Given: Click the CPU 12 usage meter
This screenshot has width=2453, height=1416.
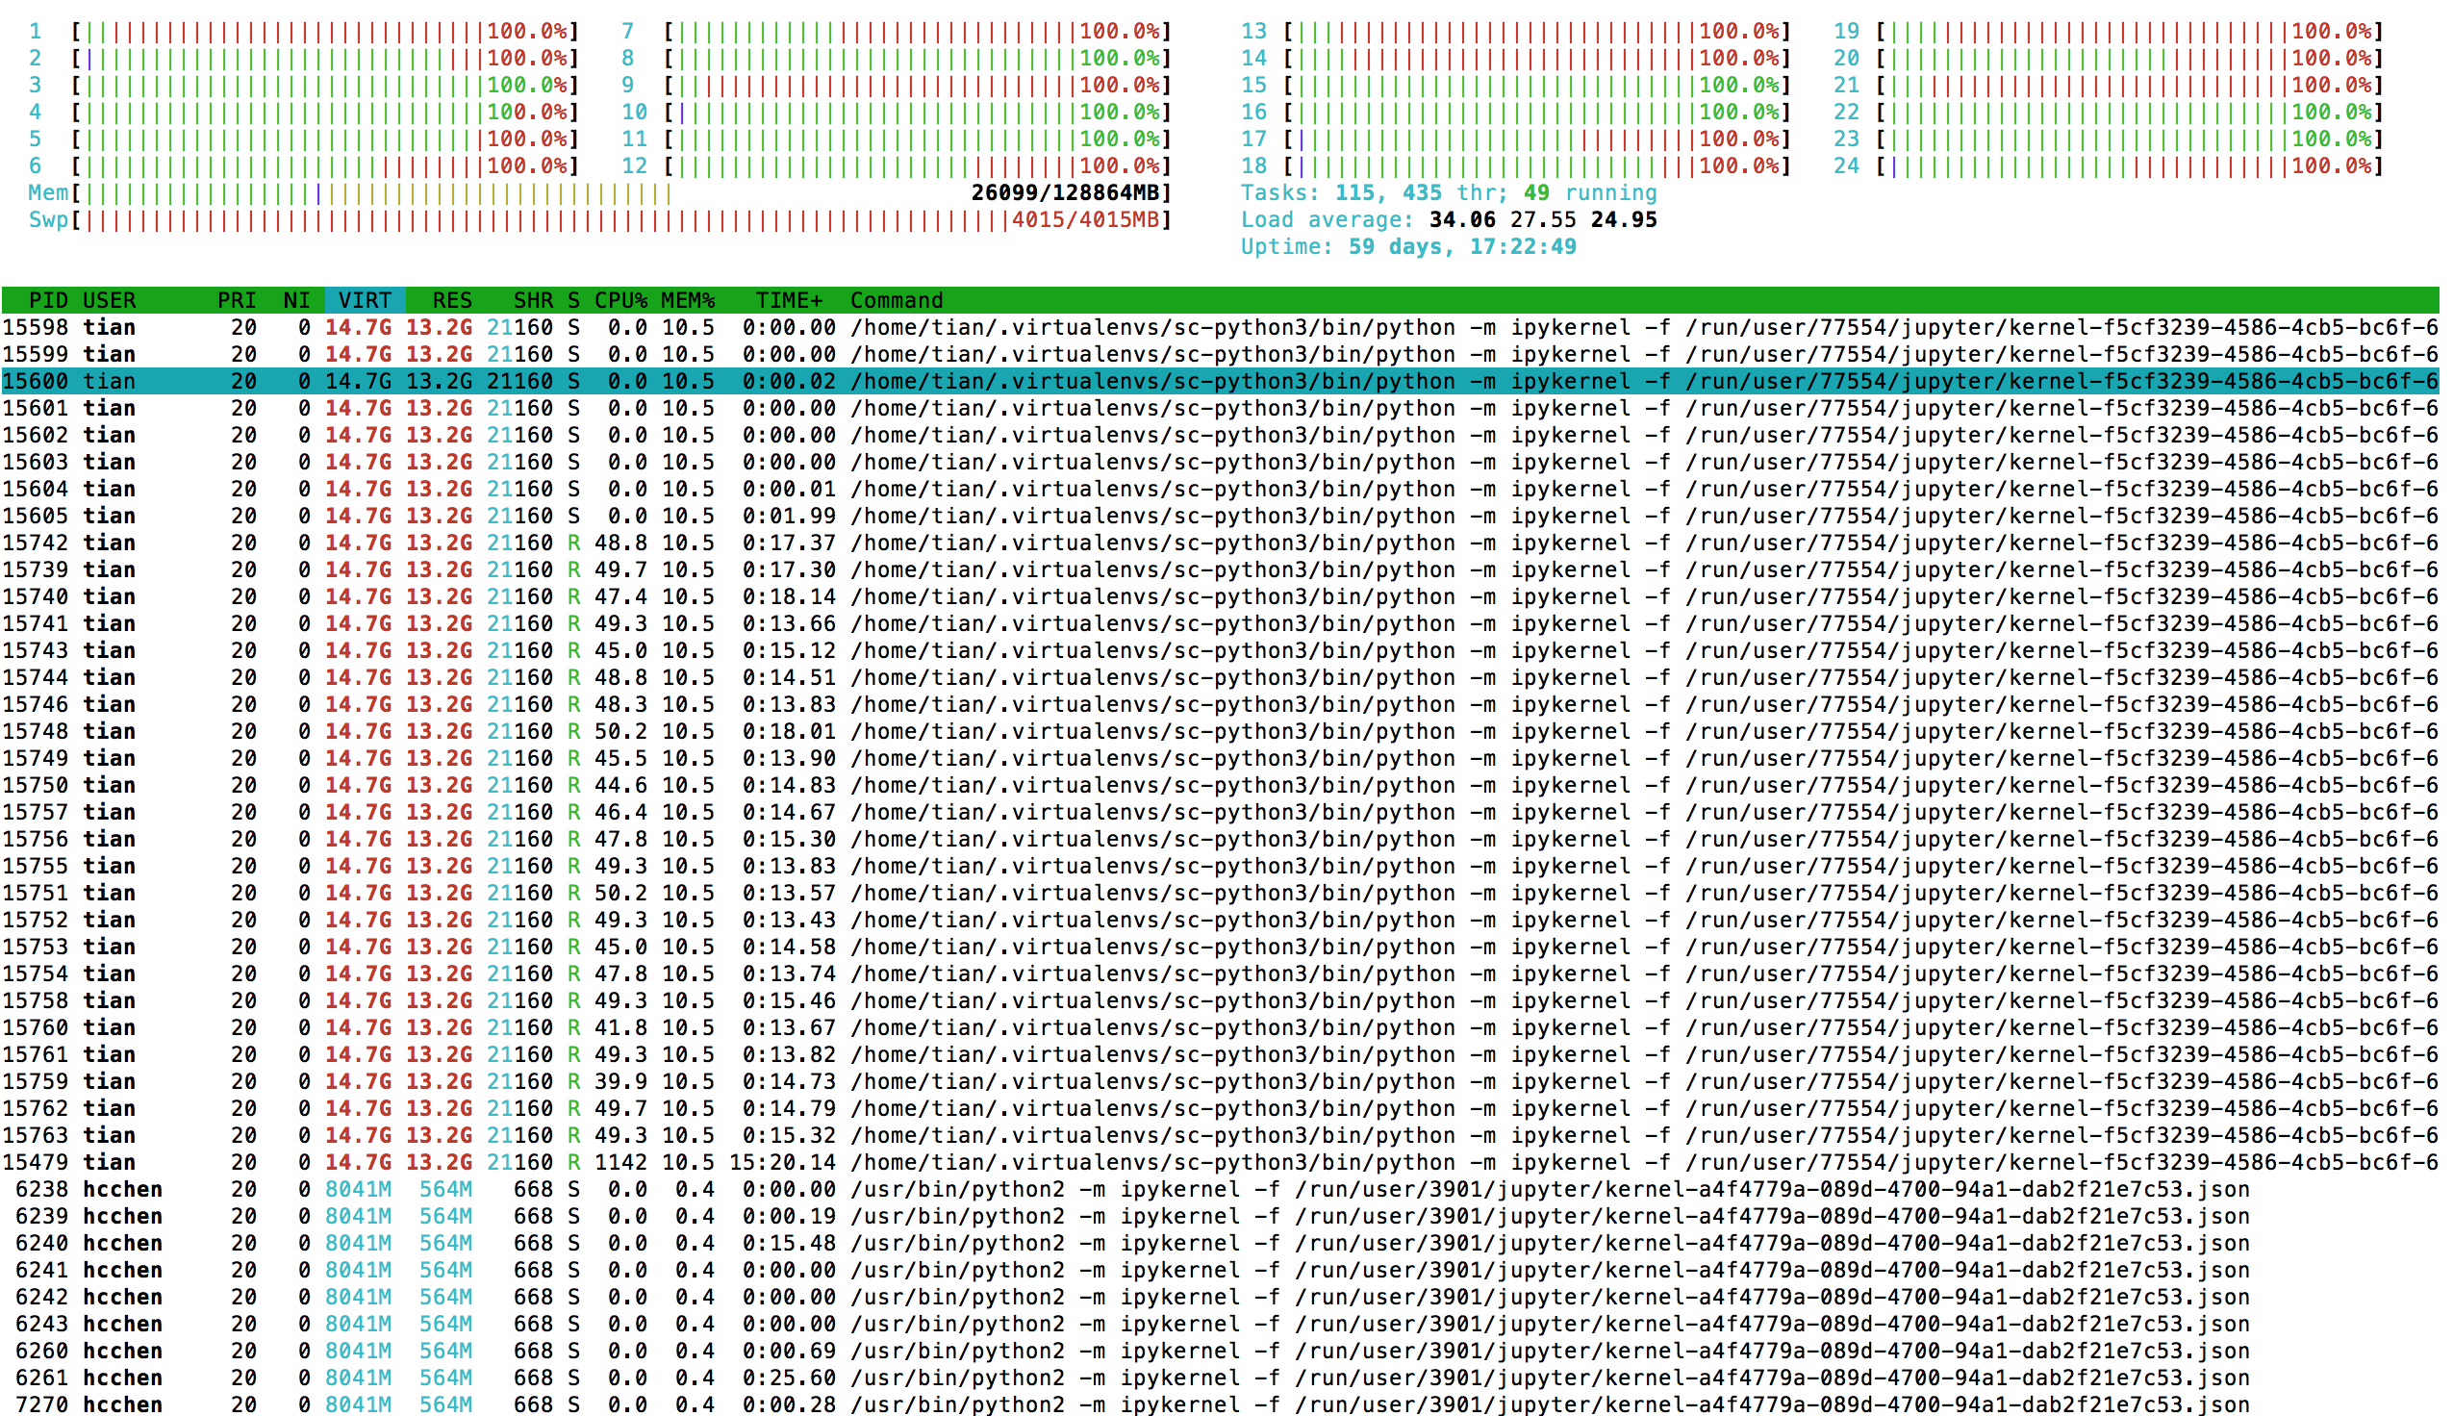Looking at the screenshot, I should [x=897, y=166].
